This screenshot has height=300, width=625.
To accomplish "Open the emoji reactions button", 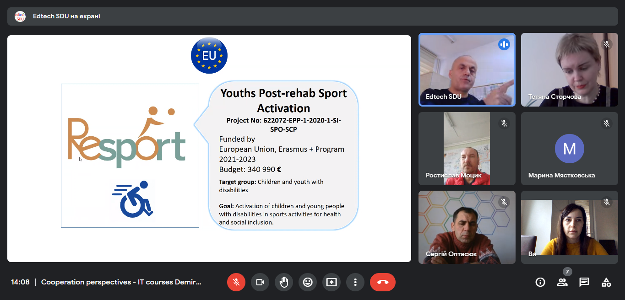I will 308,282.
